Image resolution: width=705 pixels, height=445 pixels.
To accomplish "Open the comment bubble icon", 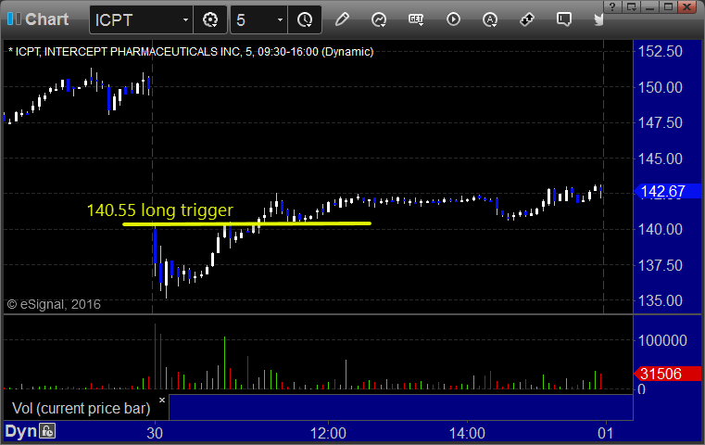I will point(564,19).
